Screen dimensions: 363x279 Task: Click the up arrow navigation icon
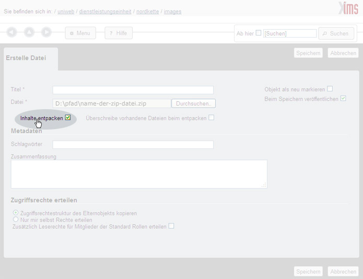pos(29,32)
